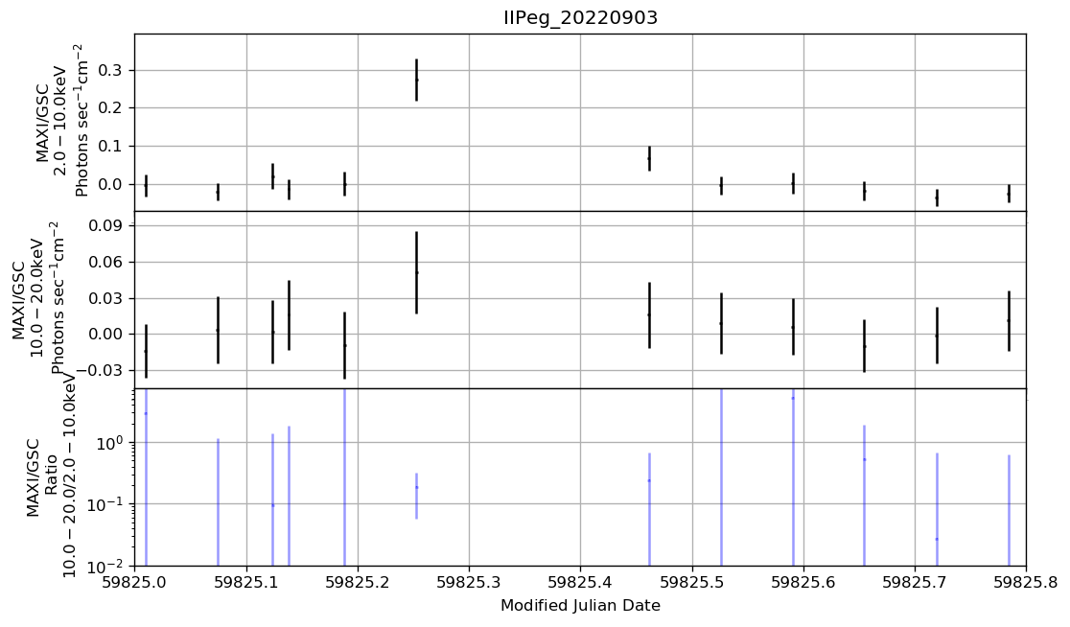Select the 0.0 tick in the top panel
The image size is (1070, 627).
tap(112, 184)
